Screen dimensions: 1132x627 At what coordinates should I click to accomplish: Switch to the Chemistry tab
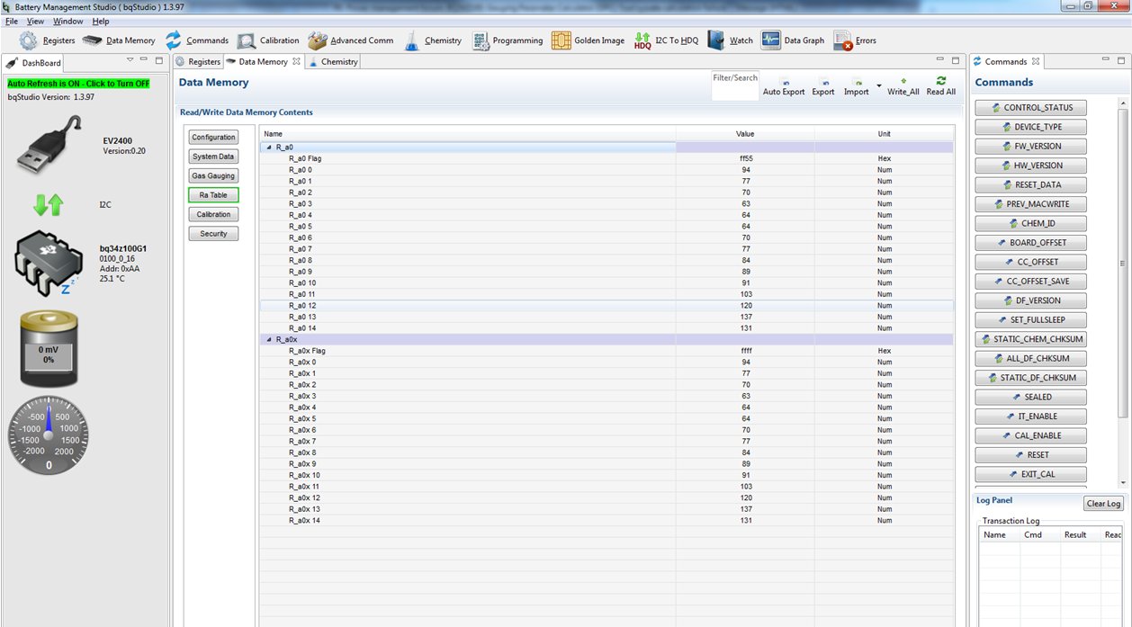coord(333,61)
